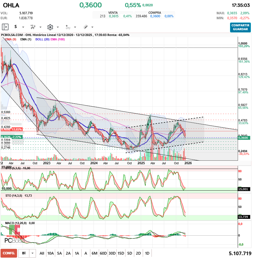Select the 10A time range

(51, 253)
